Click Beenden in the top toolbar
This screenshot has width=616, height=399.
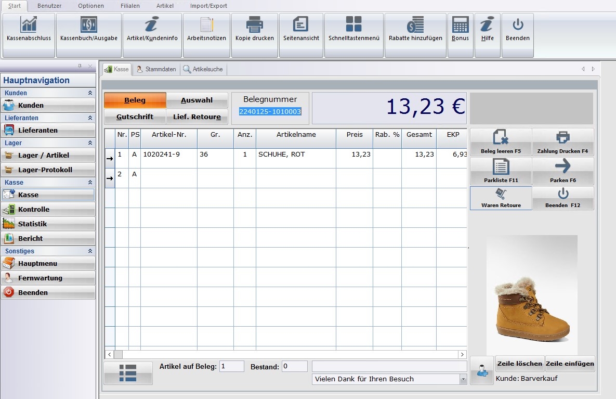pyautogui.click(x=517, y=35)
